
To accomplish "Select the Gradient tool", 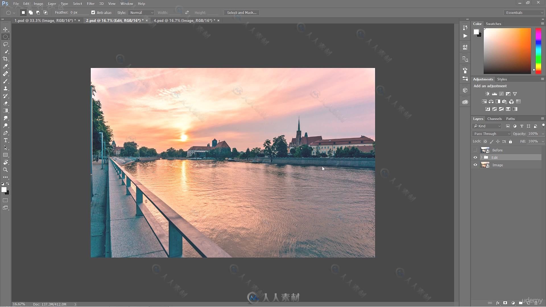I will coord(6,111).
